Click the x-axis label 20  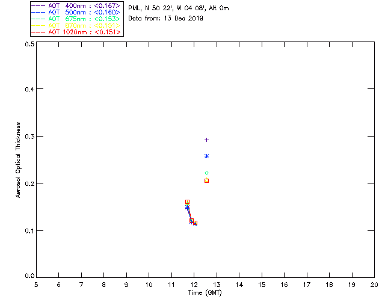(374, 285)
